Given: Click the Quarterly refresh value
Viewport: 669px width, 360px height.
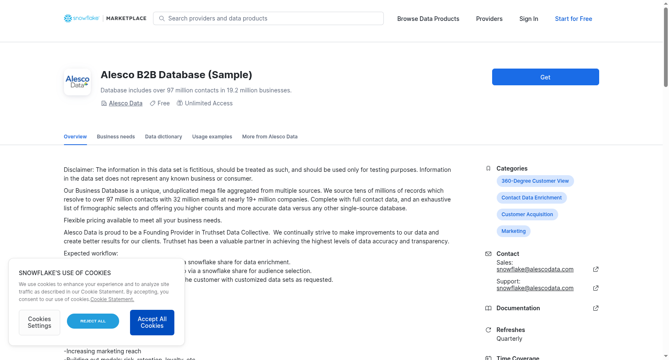Looking at the screenshot, I should pos(509,339).
